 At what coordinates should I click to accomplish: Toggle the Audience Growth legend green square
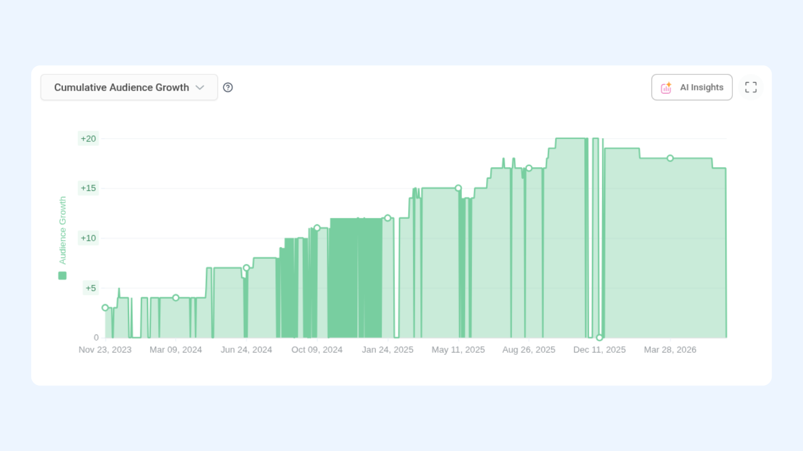point(62,276)
